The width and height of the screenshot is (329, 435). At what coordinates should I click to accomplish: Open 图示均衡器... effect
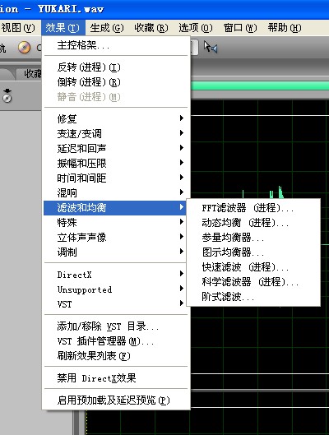[253, 252]
